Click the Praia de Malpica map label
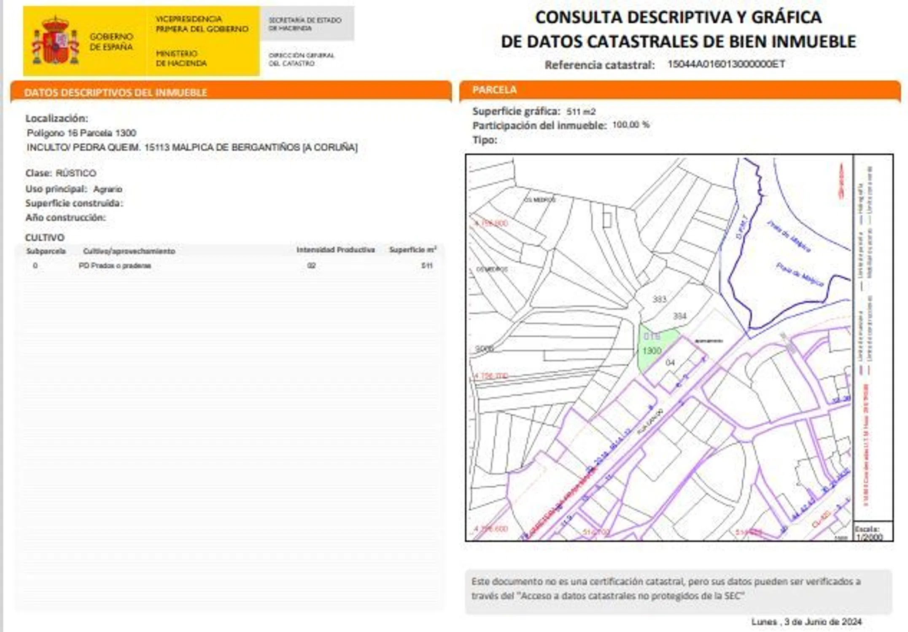Screen dimensions: 908x632 [x=788, y=237]
